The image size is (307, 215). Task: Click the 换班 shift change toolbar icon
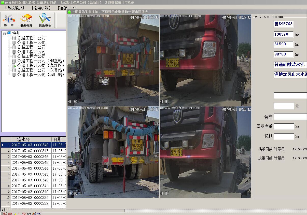click(x=9, y=20)
